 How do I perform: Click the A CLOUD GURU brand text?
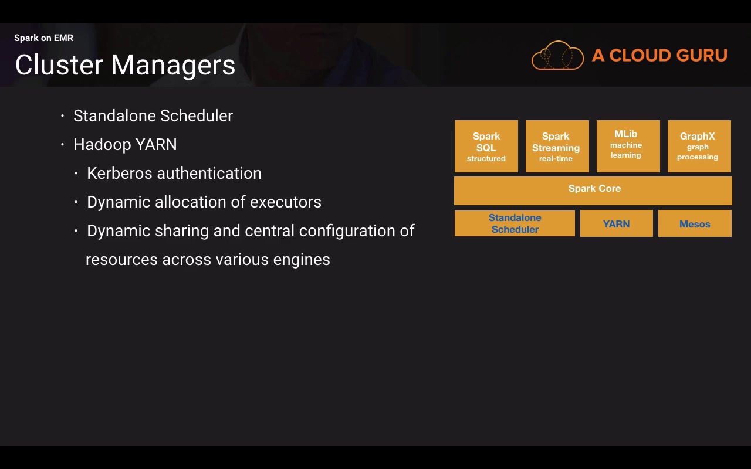[x=659, y=56]
